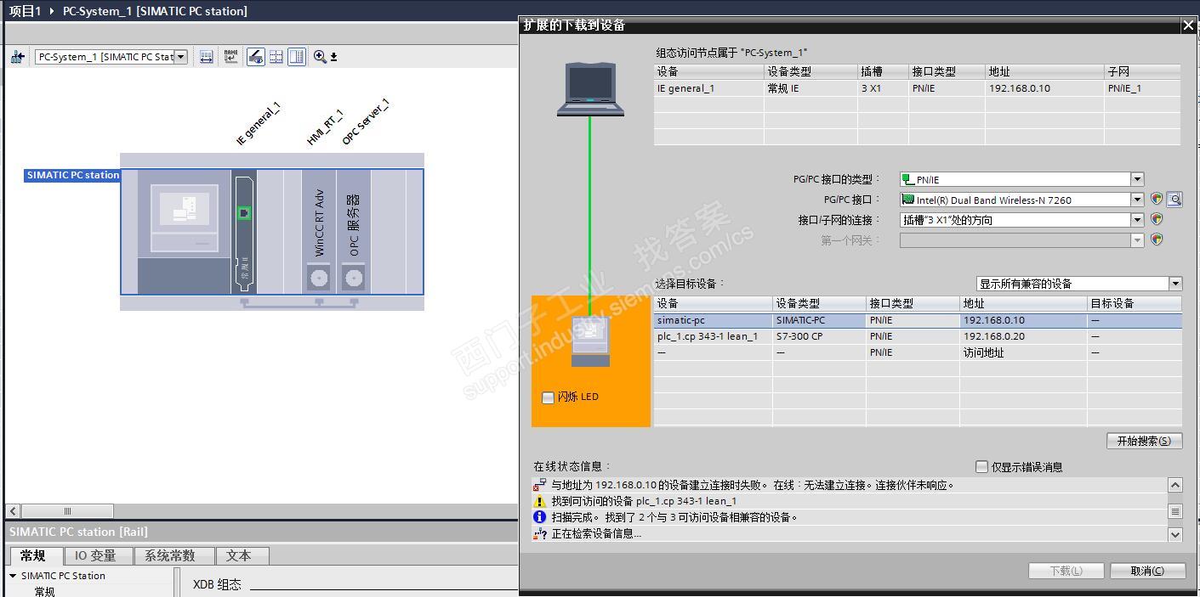Click the device view scroll left arrow

click(13, 511)
